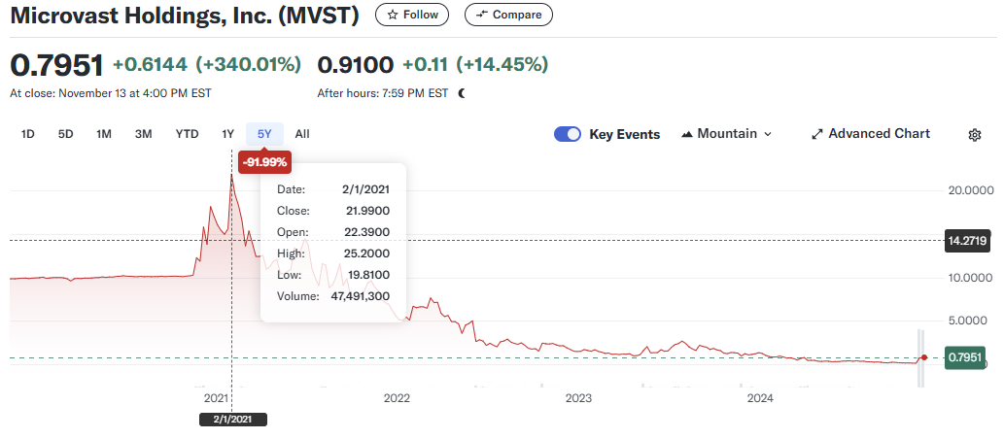Click the Volume 47,491,300 value

358,296
